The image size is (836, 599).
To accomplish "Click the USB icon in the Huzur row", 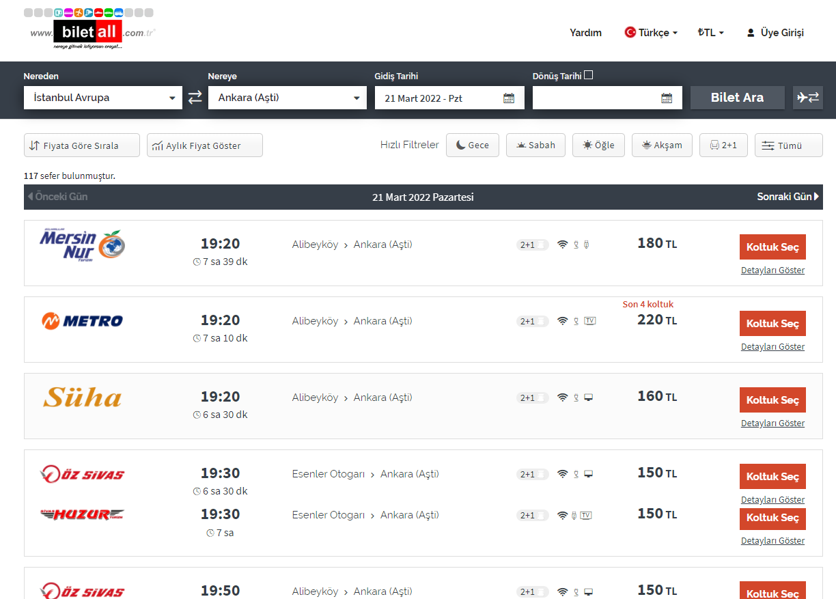I will (574, 515).
